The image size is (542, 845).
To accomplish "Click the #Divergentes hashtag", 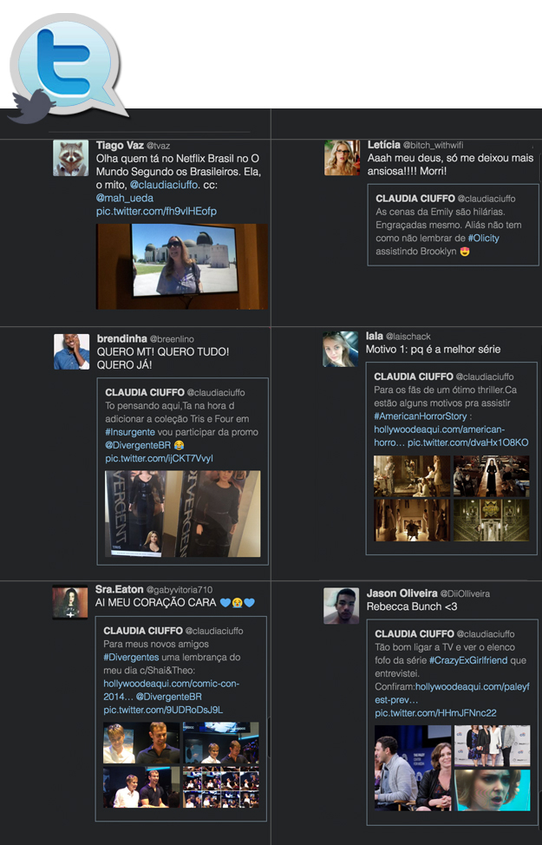I will [130, 658].
